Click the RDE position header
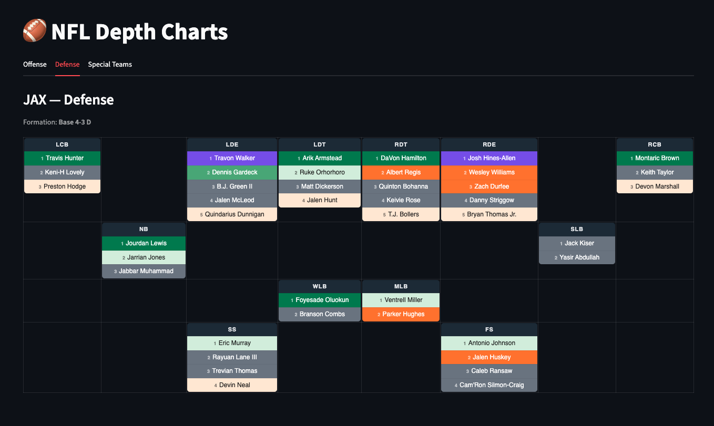This screenshot has height=426, width=714. coord(489,144)
